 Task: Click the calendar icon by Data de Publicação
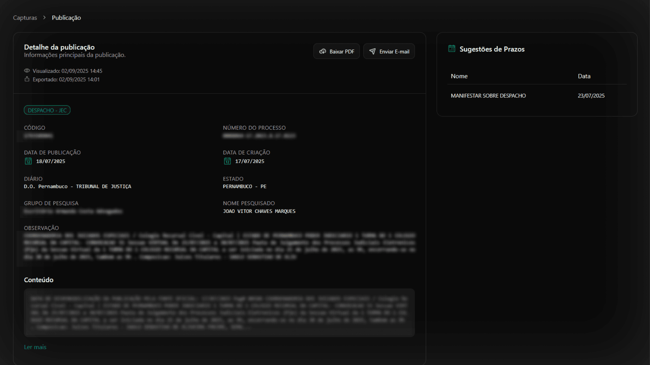[28, 161]
